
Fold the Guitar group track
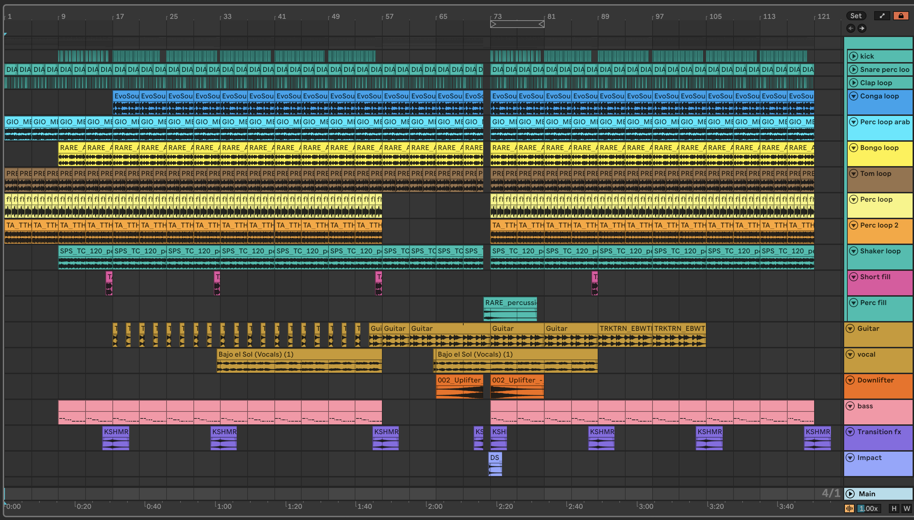pyautogui.click(x=850, y=328)
